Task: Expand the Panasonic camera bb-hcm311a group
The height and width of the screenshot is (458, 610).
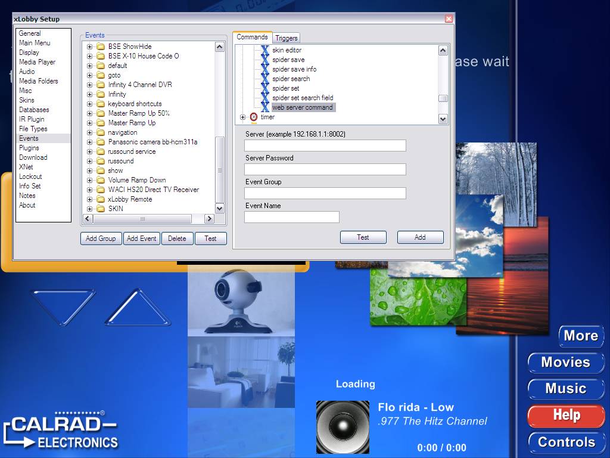Action: (x=89, y=142)
